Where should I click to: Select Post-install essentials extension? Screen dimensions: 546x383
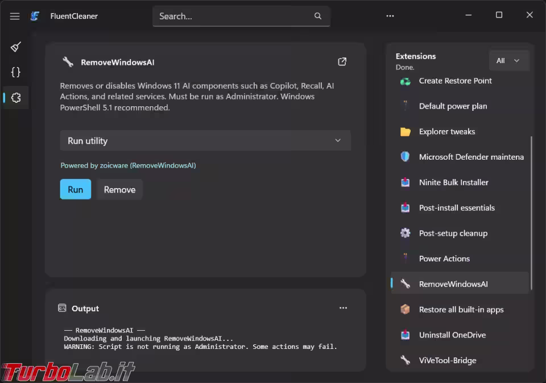[x=460, y=207]
